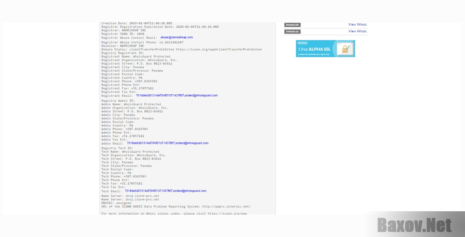Click the "Registrar: NAMECHEAP INC" line
The image size is (465, 237).
[124, 30]
